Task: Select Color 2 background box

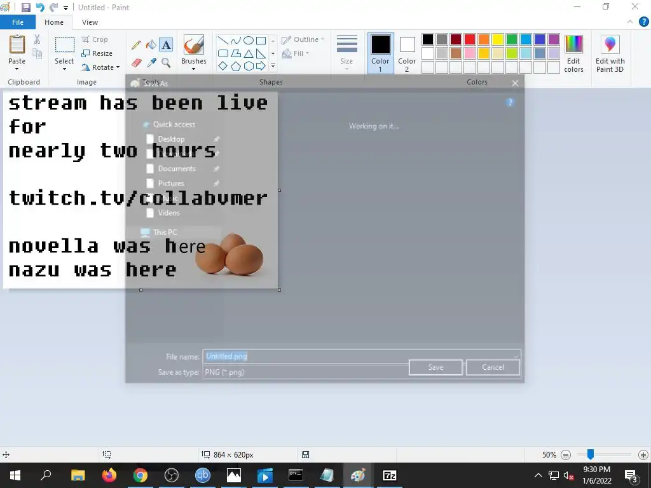Action: (407, 53)
